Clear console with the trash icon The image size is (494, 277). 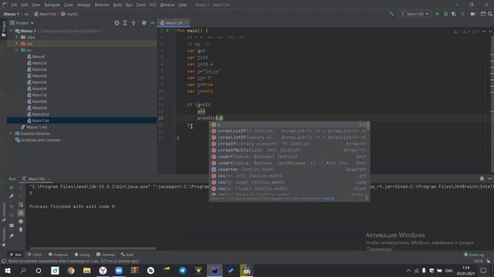[x=21, y=229]
